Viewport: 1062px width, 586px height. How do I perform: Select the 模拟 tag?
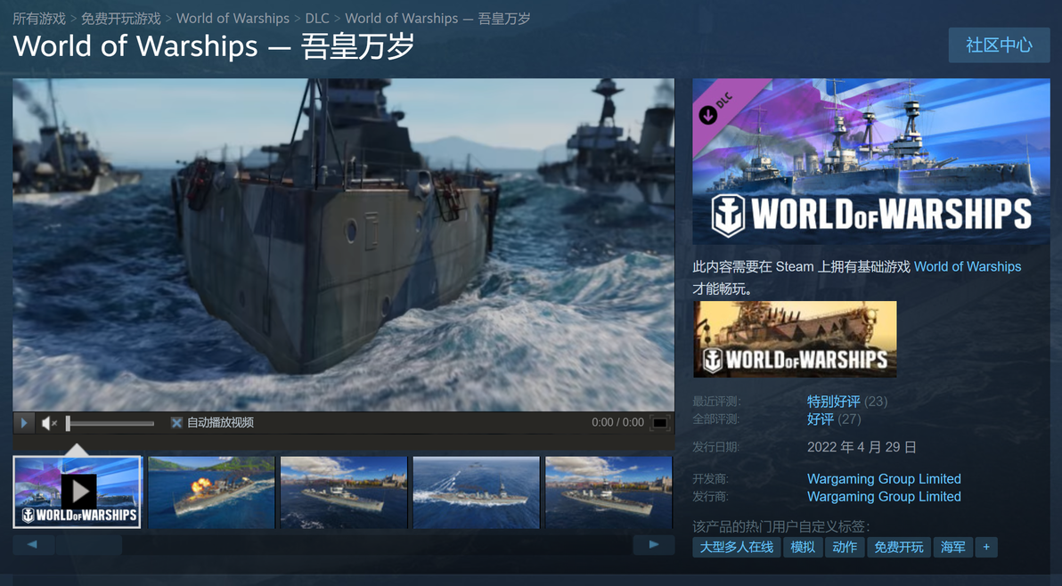click(803, 547)
